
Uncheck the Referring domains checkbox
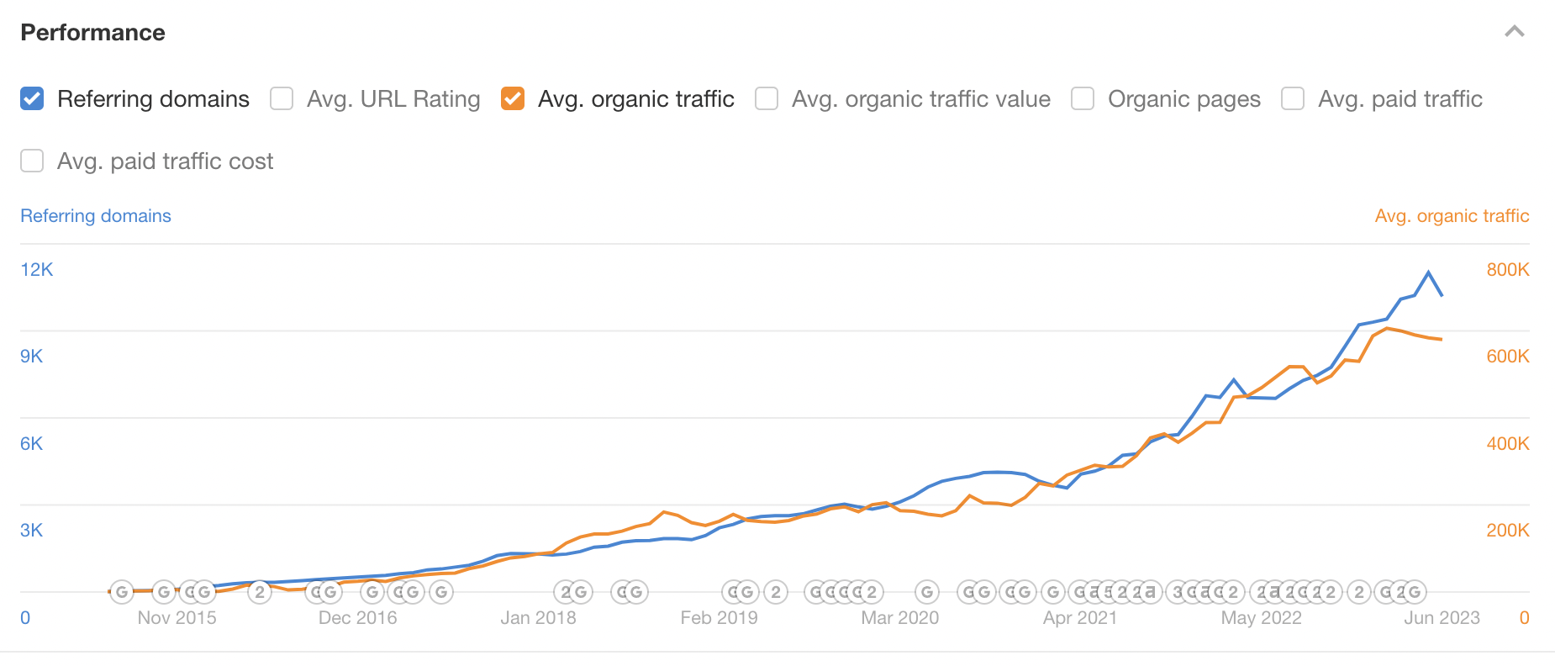pos(31,98)
